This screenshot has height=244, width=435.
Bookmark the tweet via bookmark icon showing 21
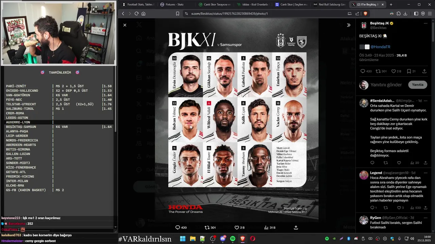pos(409,71)
